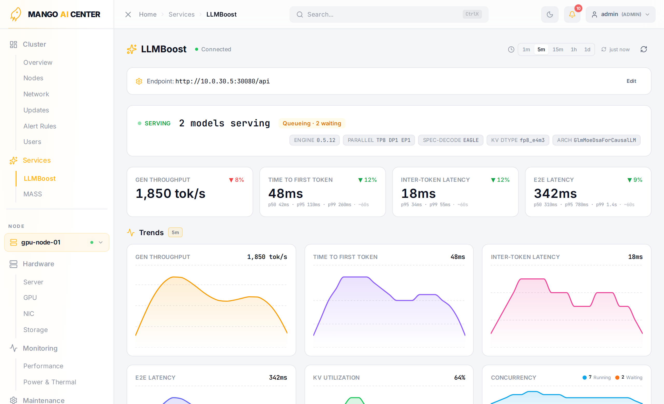Viewport: 664px width, 404px height.
Task: Open the Time To First Token trend chart
Action: click(389, 300)
